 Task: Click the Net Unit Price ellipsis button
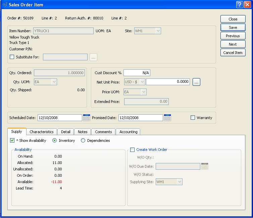[196, 82]
